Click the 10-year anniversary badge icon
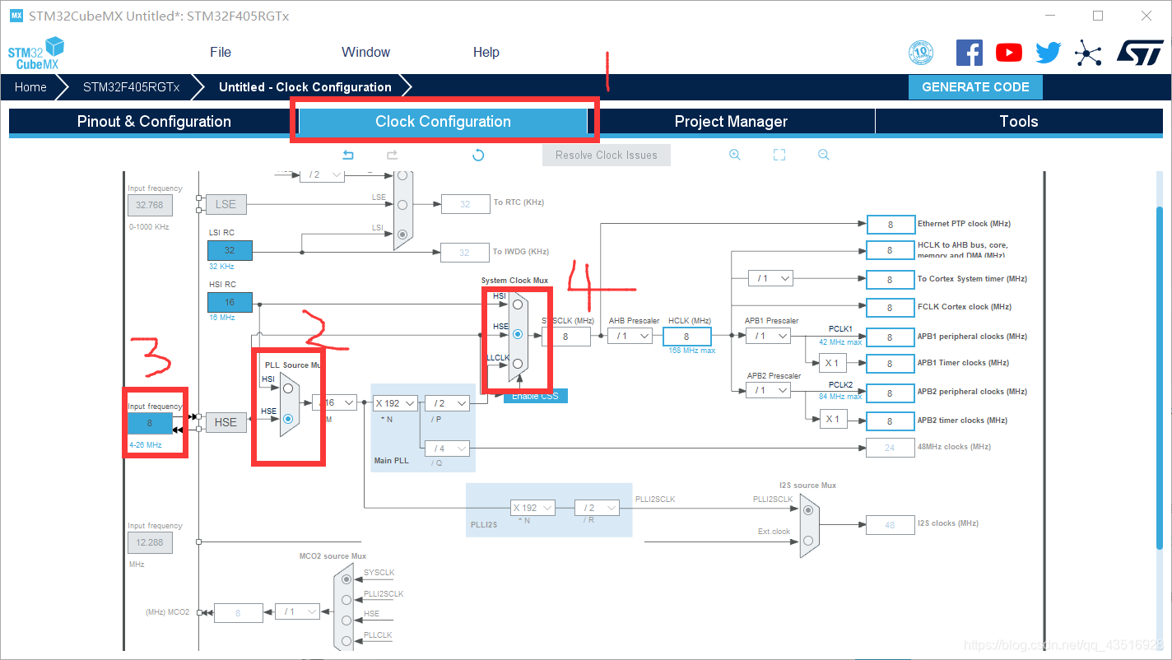Image resolution: width=1172 pixels, height=660 pixels. point(921,53)
